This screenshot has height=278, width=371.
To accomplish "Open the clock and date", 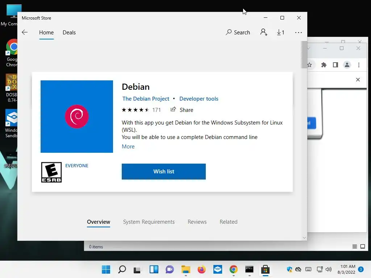I will point(346,269).
